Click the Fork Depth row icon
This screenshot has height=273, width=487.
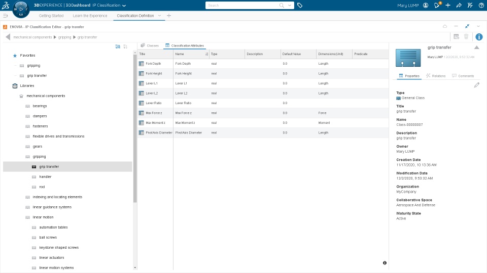pos(142,64)
